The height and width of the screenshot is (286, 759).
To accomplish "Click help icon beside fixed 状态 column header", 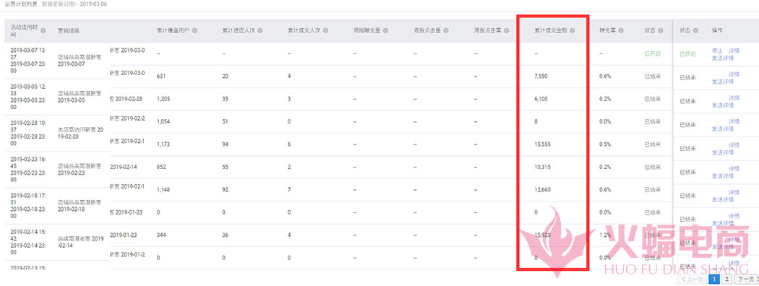I will point(696,30).
